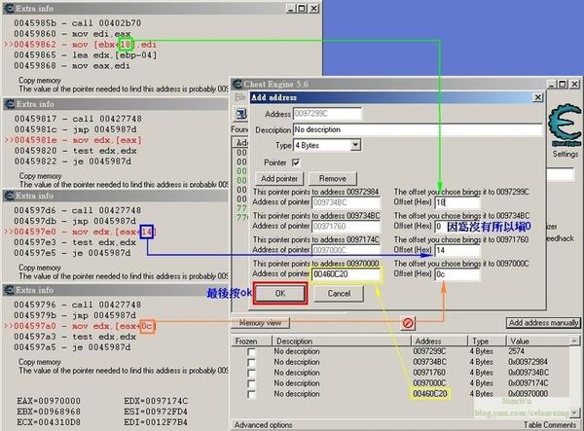
Task: Click the ESI=00972FD4 register value
Action: click(156, 412)
